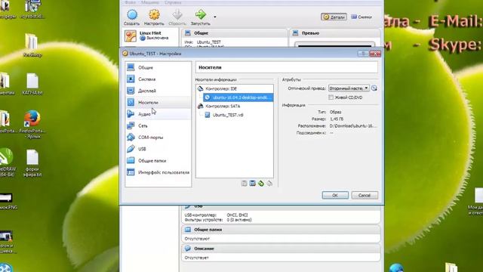The image size is (483, 272).
Task: Open the Общие settings category
Action: (x=158, y=67)
